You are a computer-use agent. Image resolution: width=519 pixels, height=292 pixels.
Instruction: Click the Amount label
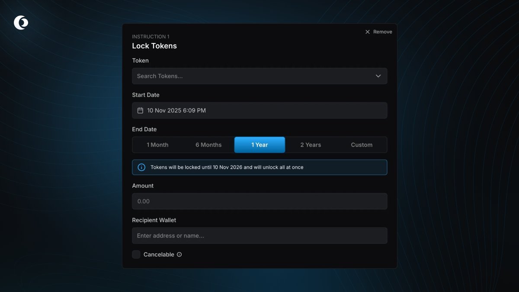(x=143, y=186)
